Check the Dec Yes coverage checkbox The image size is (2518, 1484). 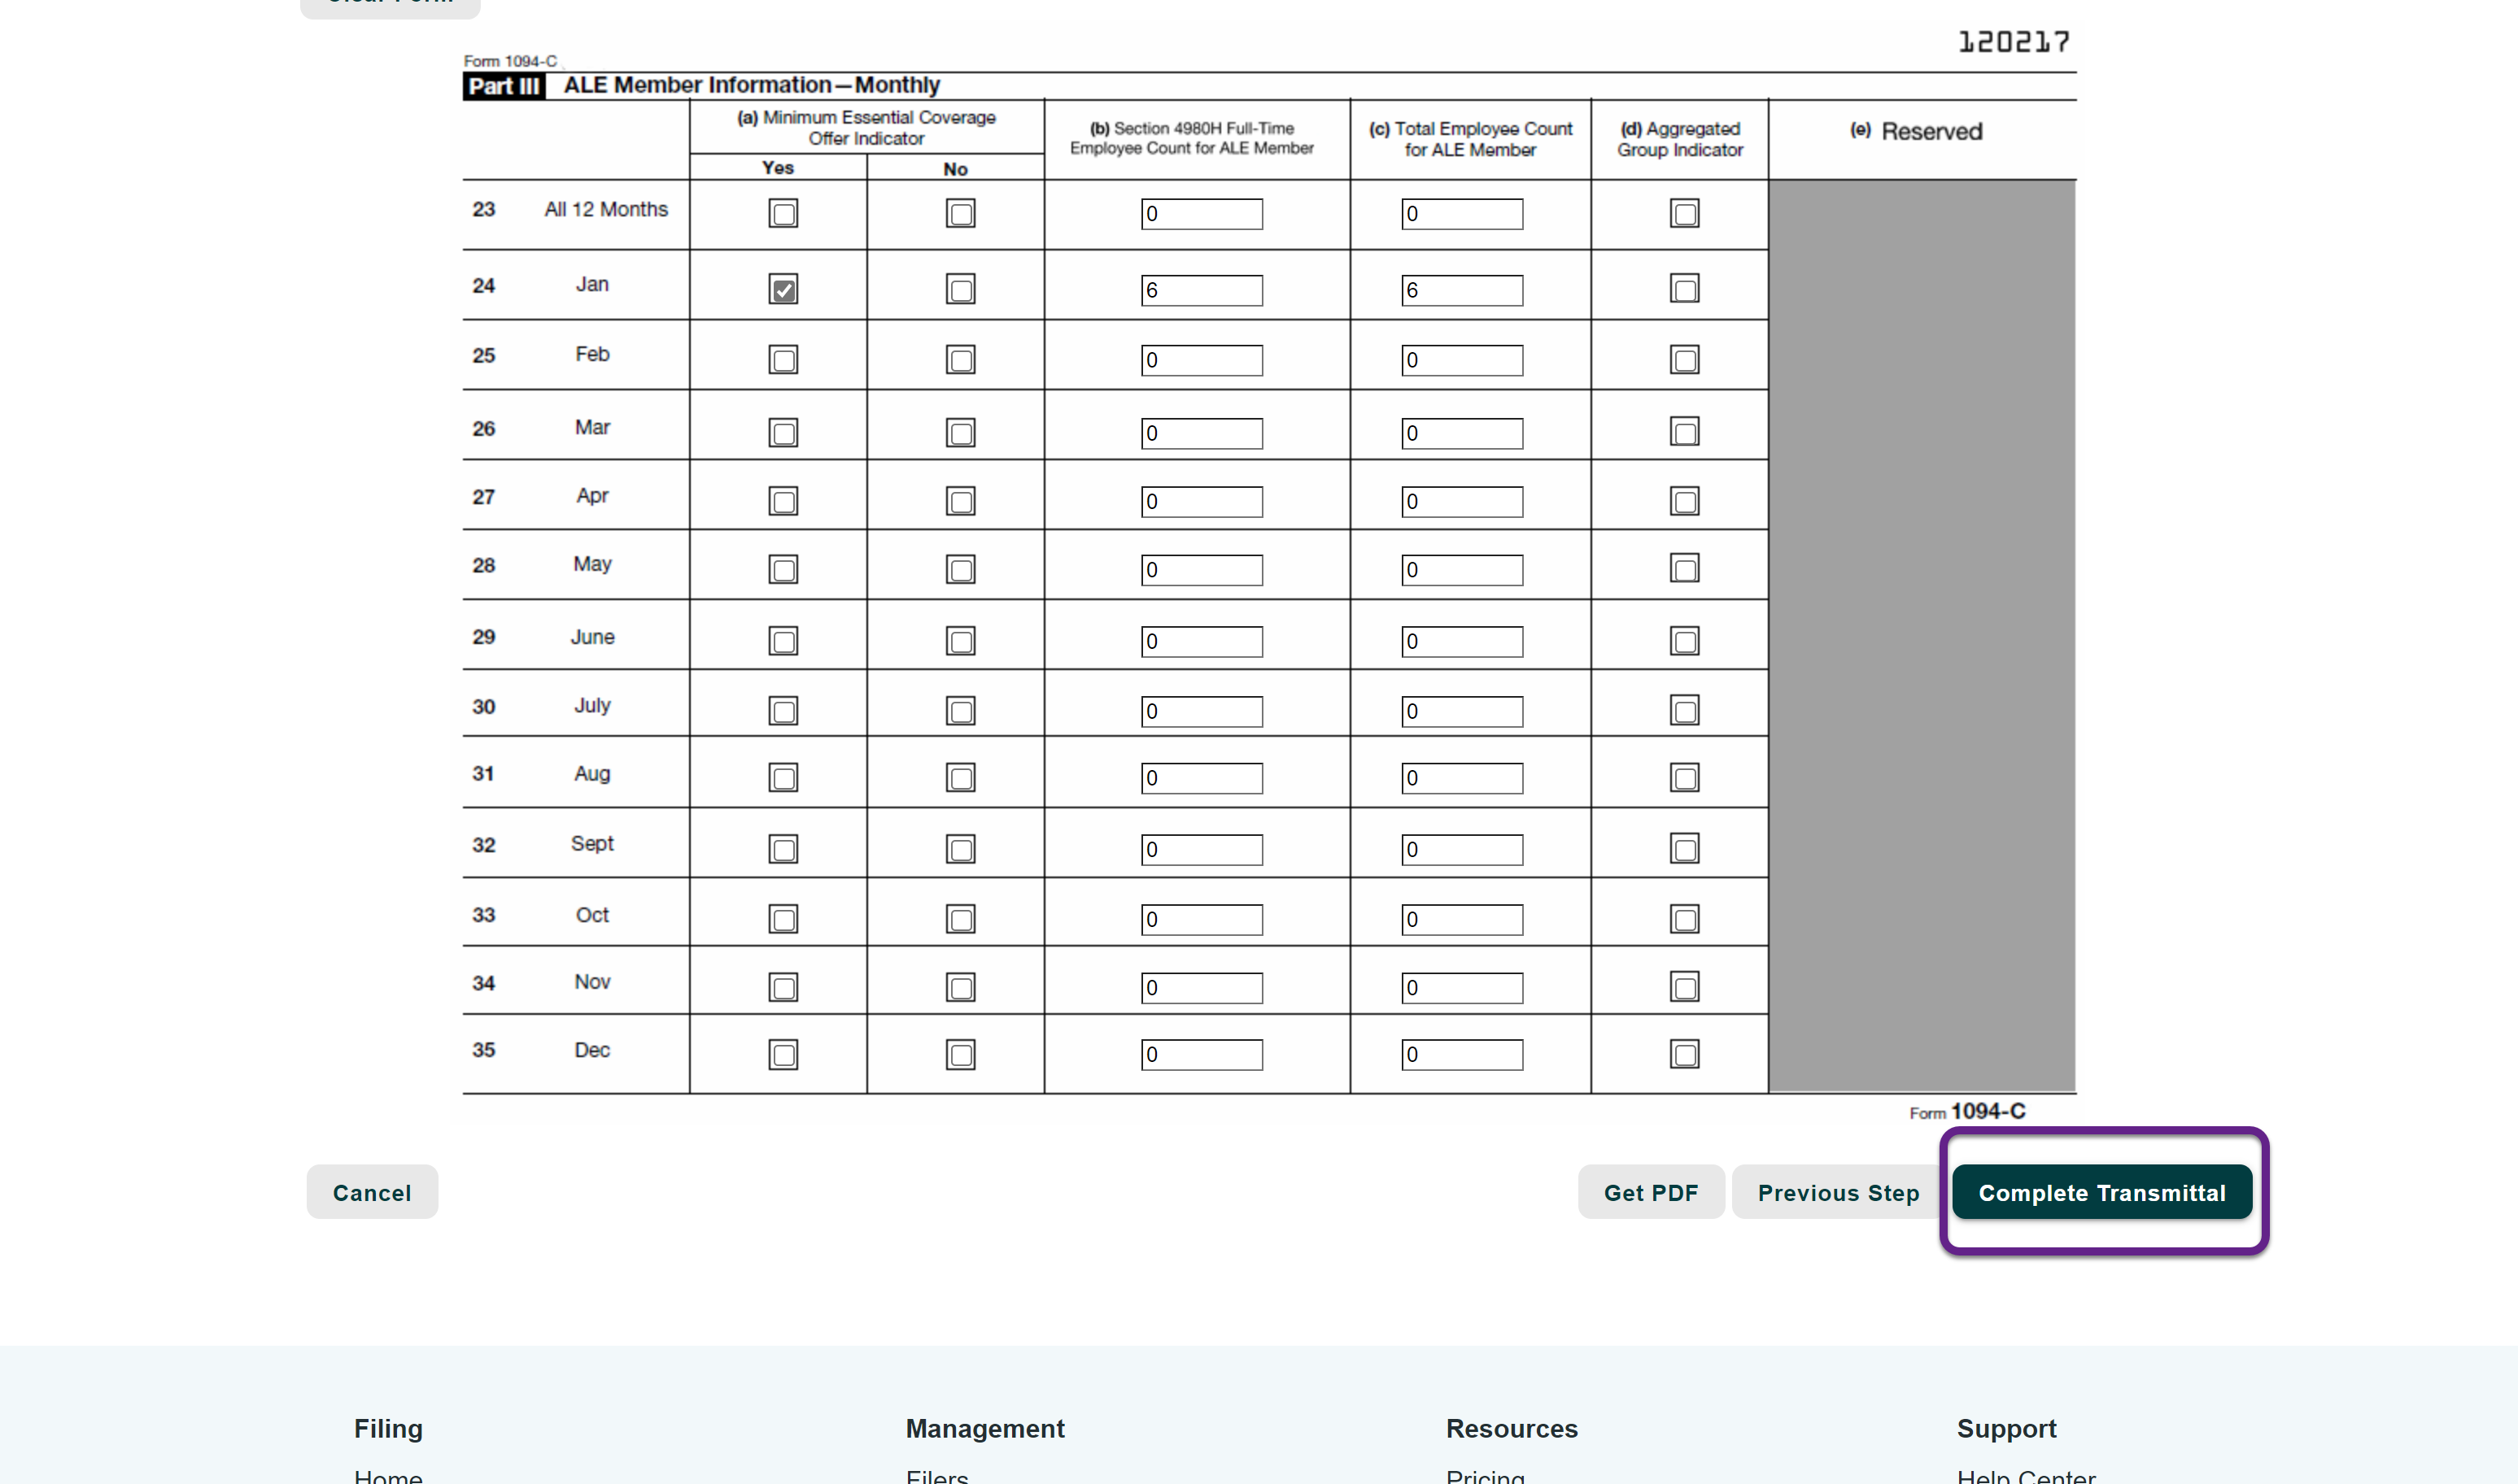coord(783,1055)
